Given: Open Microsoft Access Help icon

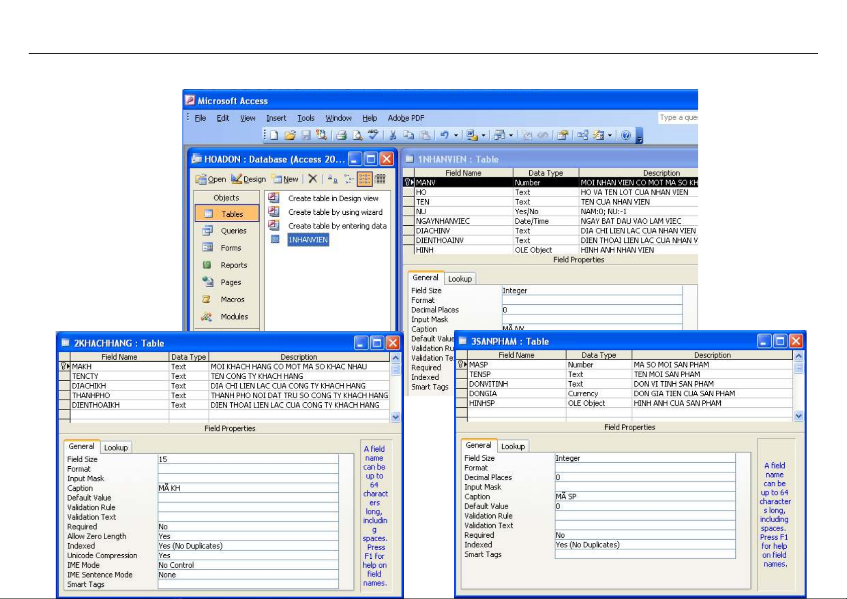Looking at the screenshot, I should click(x=626, y=135).
